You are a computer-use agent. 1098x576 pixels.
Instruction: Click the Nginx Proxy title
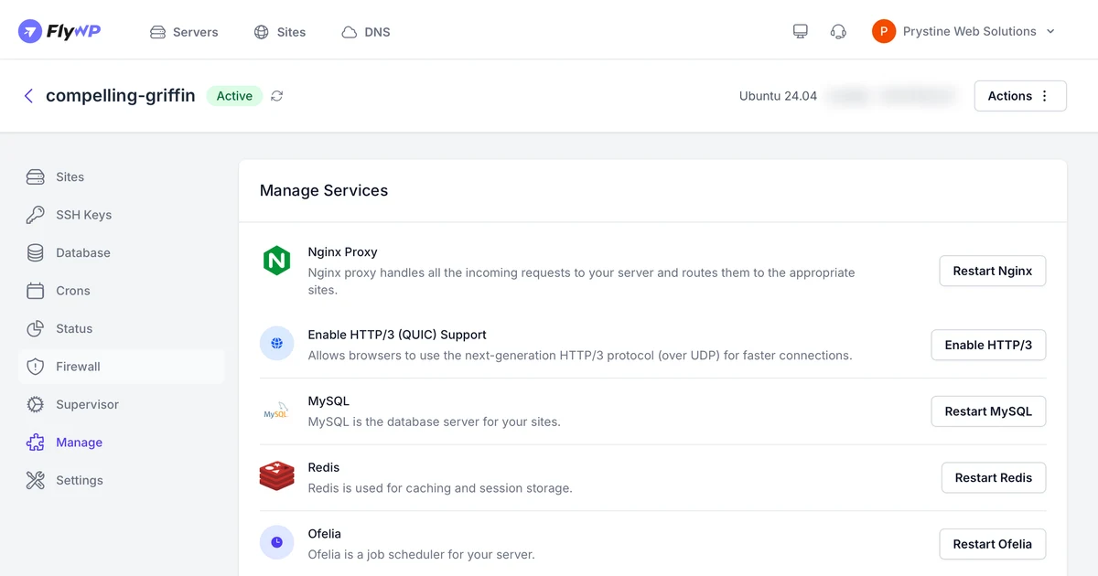pyautogui.click(x=343, y=252)
